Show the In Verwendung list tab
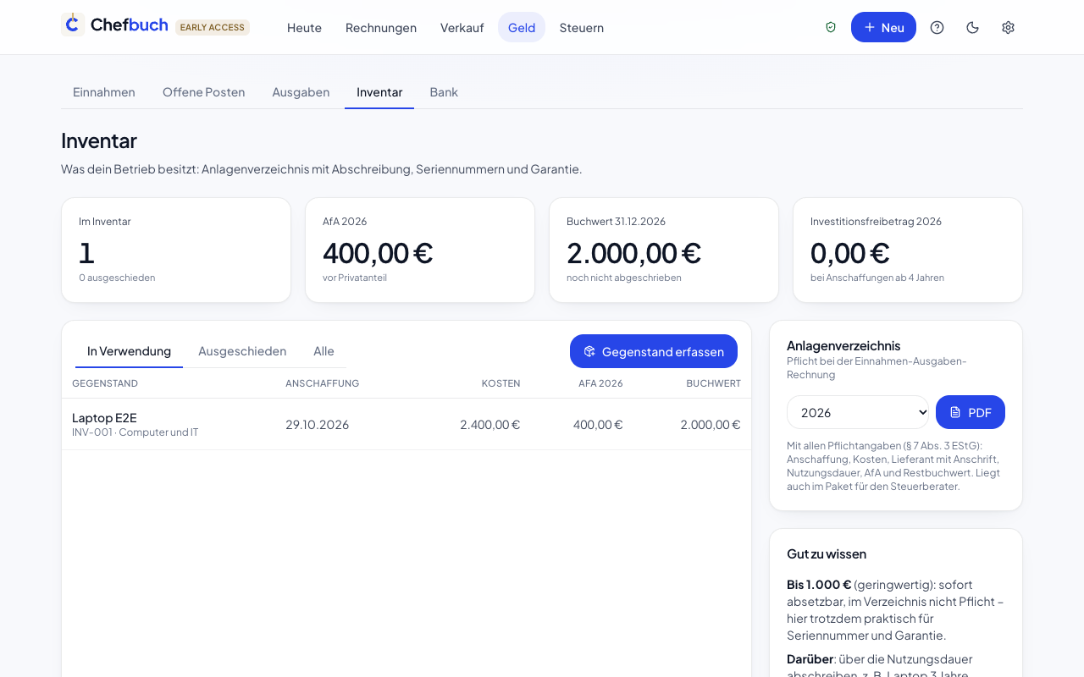 coord(129,351)
